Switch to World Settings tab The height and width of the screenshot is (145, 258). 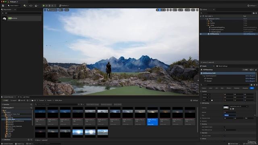[x=222, y=66]
